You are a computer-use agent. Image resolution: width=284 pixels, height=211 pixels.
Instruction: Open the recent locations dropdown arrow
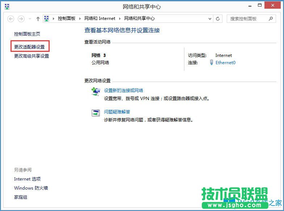(30, 19)
